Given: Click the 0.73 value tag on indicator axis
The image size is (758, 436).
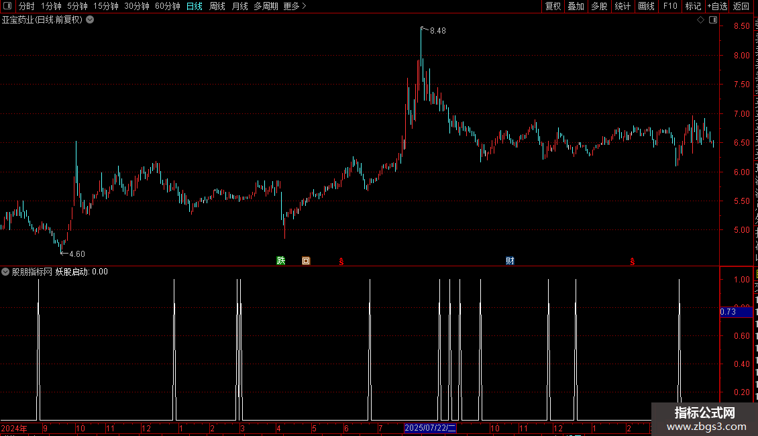Looking at the screenshot, I should pyautogui.click(x=736, y=312).
